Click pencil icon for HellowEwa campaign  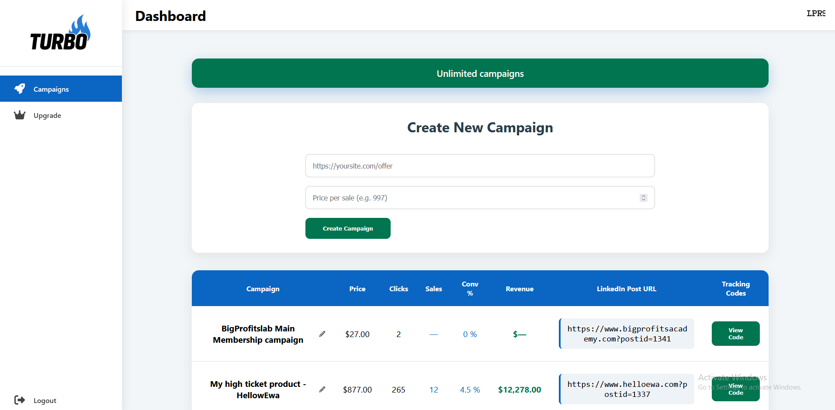322,389
